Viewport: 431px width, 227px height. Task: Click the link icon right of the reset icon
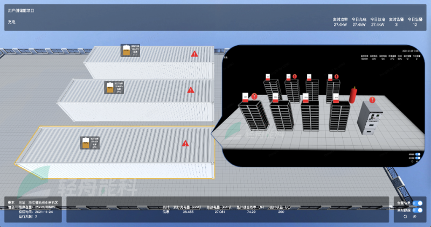(x=415, y=217)
